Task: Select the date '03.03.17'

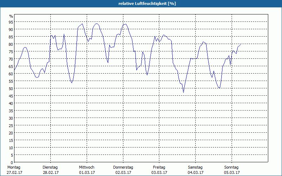Action: tap(159, 172)
